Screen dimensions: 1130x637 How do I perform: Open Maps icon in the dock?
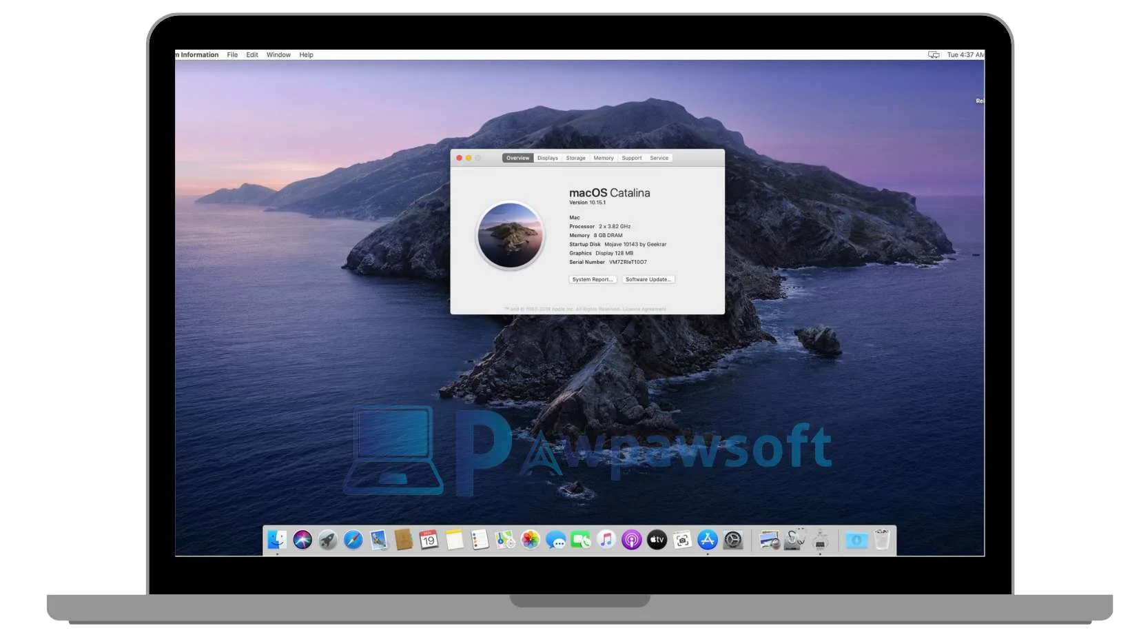505,540
